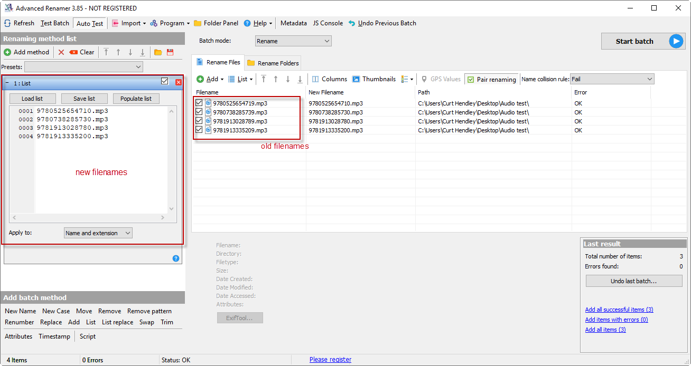
Task: Save methods with floppy disk icon
Action: pos(170,52)
